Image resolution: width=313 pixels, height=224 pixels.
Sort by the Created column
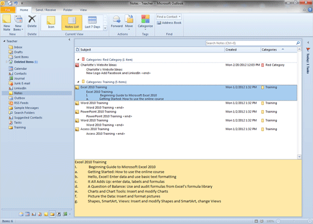click(243, 49)
